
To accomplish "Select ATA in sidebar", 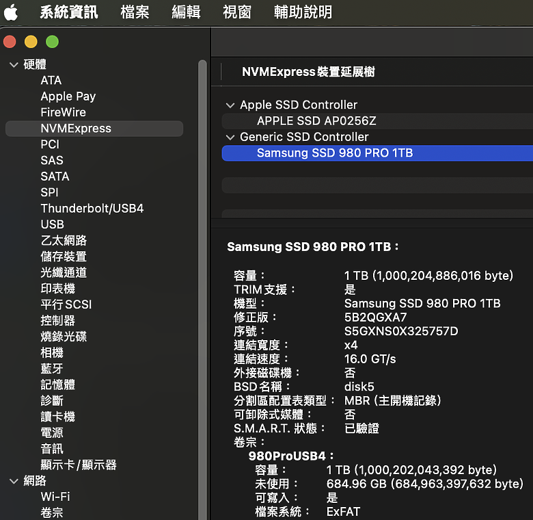I will click(51, 80).
